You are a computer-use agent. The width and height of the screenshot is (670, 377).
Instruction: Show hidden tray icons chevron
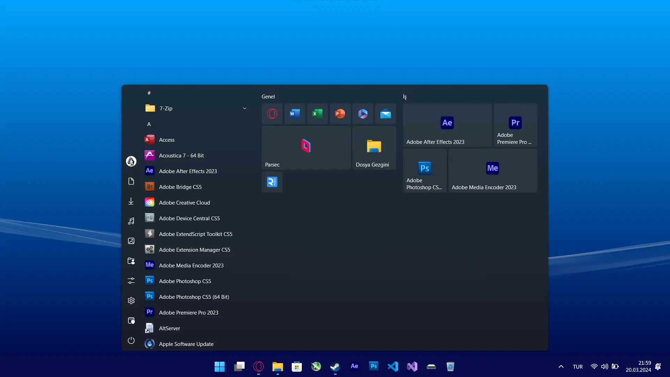561,367
